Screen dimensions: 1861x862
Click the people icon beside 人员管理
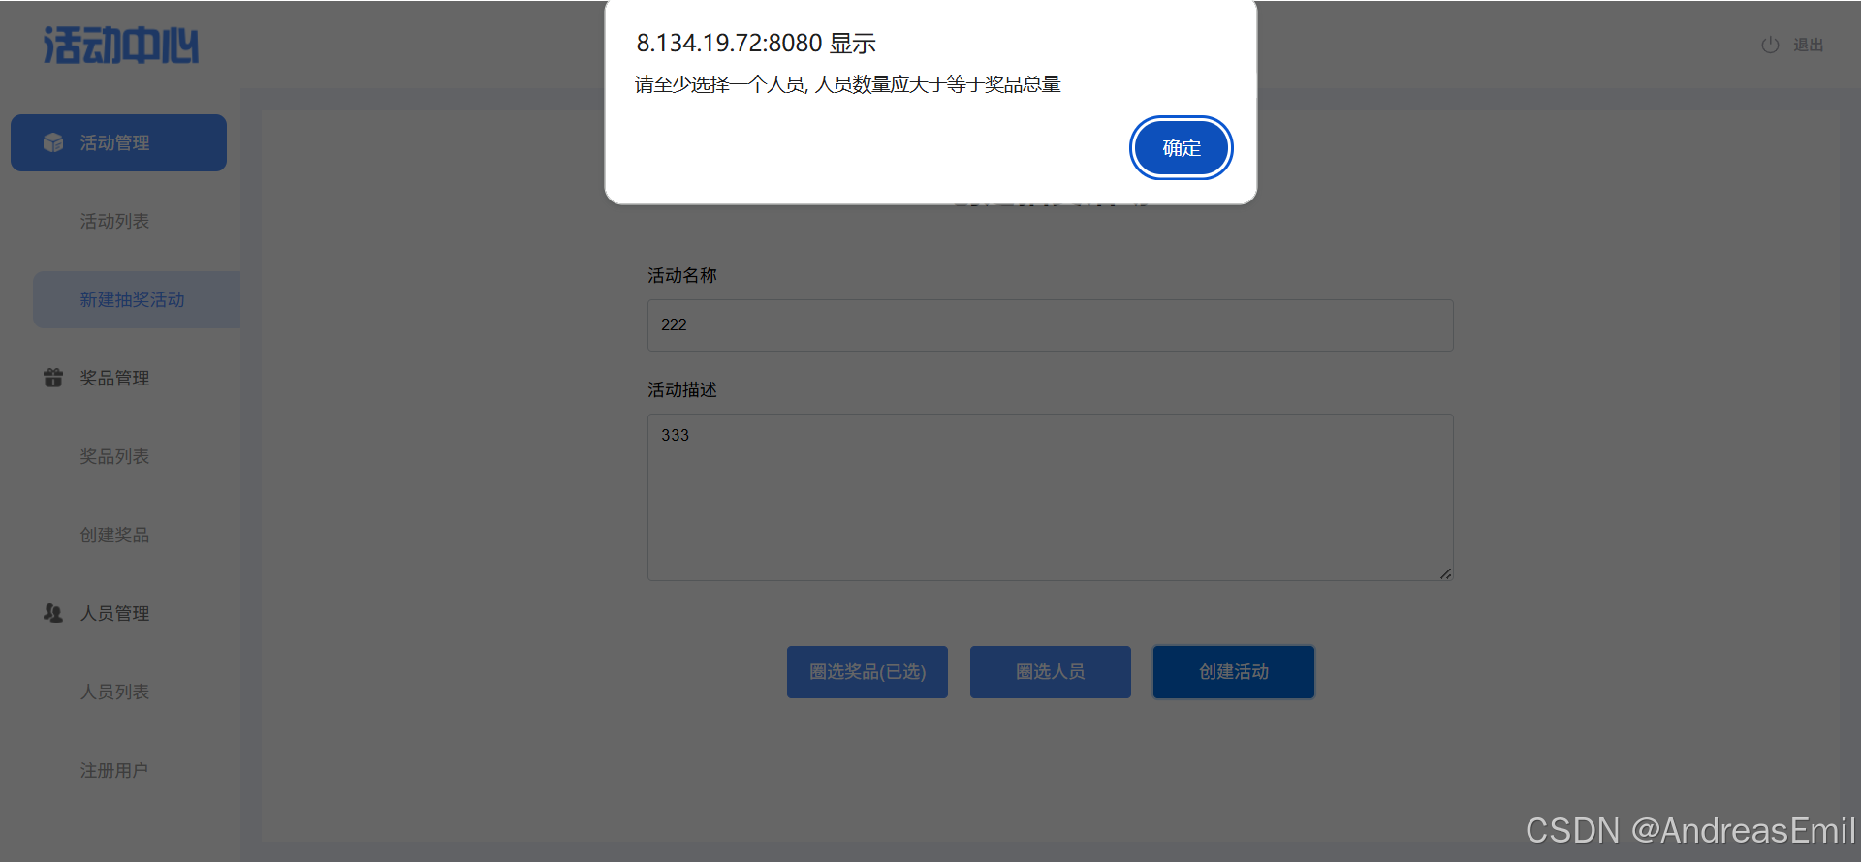(53, 613)
